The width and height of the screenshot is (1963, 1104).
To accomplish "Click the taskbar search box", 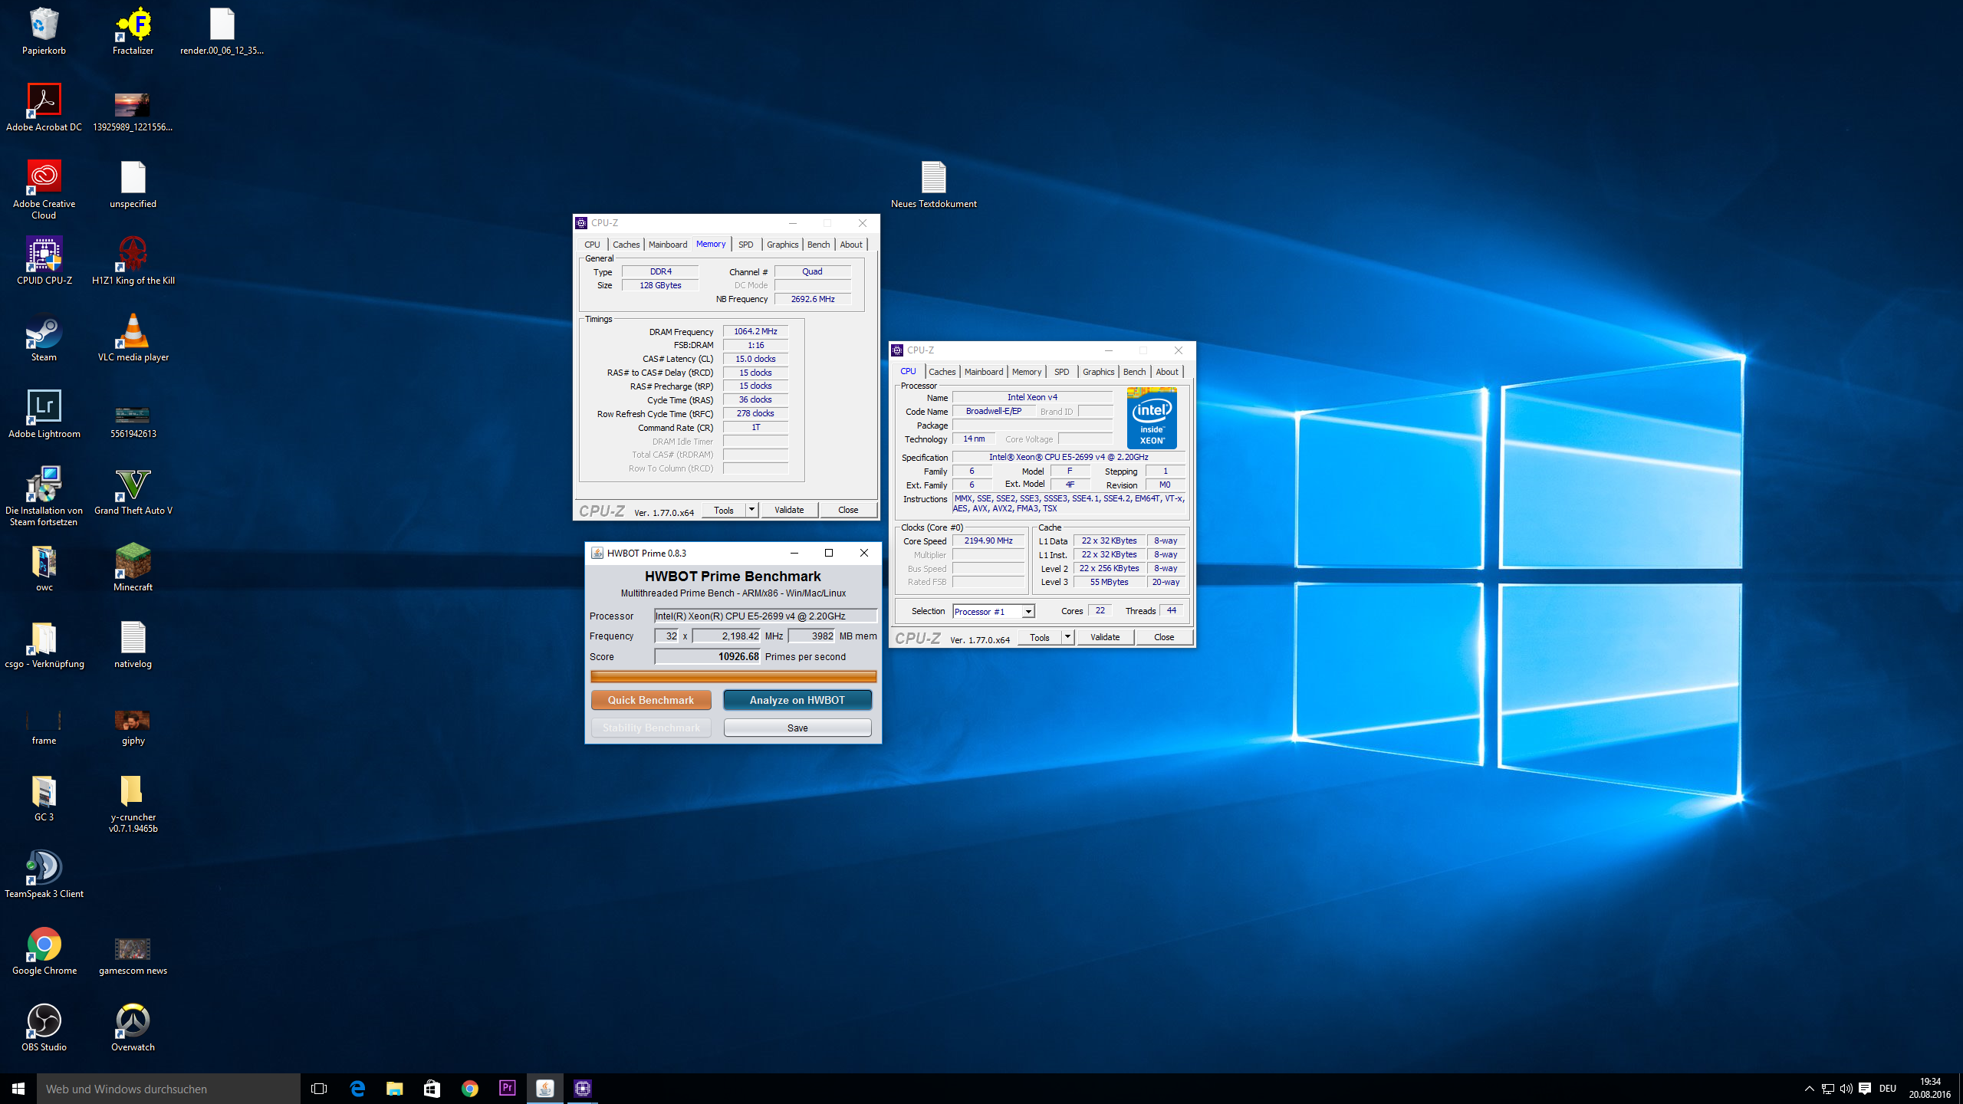I will [169, 1089].
